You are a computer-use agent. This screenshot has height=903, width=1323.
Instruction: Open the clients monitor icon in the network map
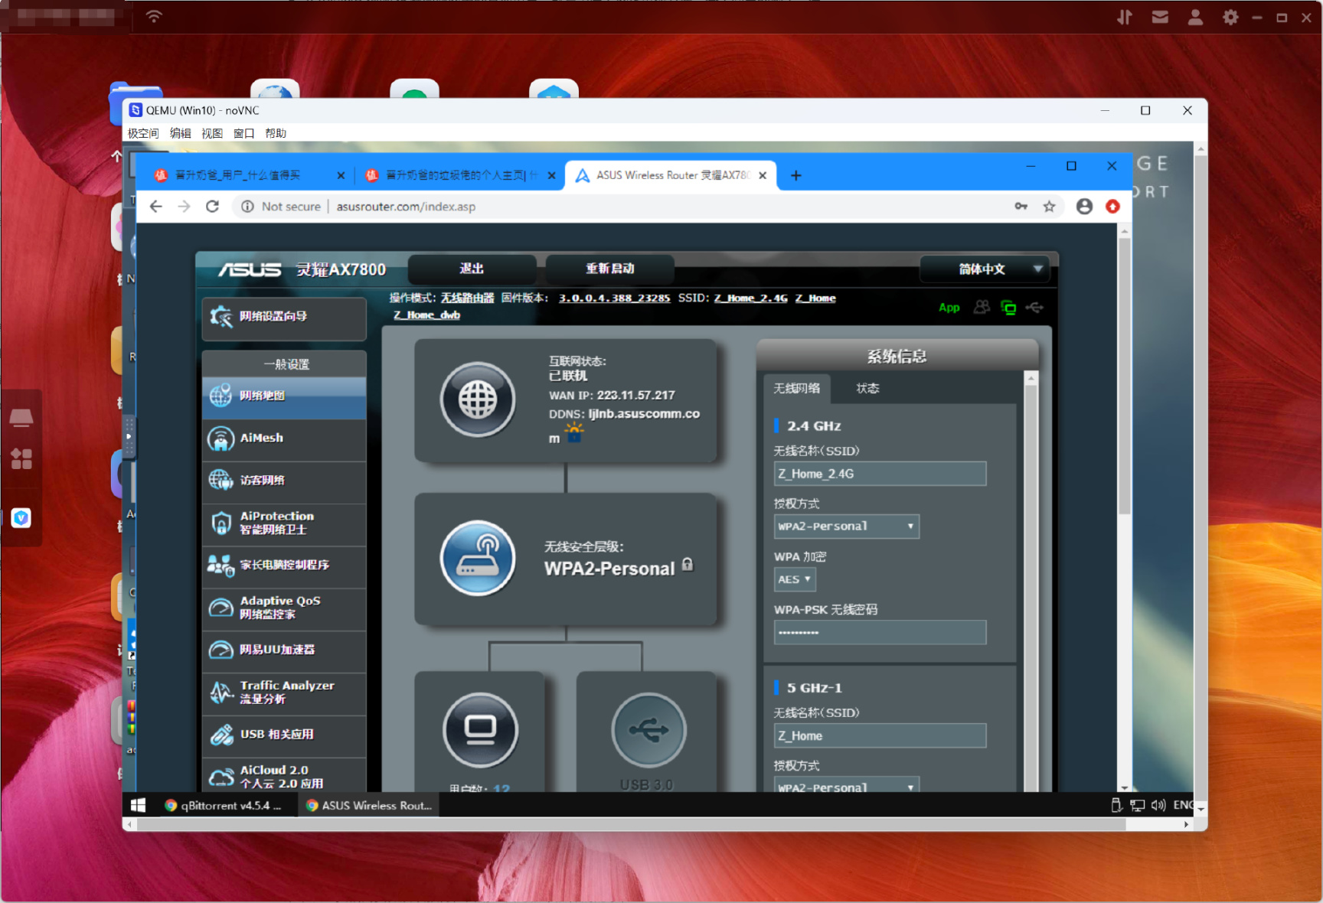pyautogui.click(x=481, y=730)
